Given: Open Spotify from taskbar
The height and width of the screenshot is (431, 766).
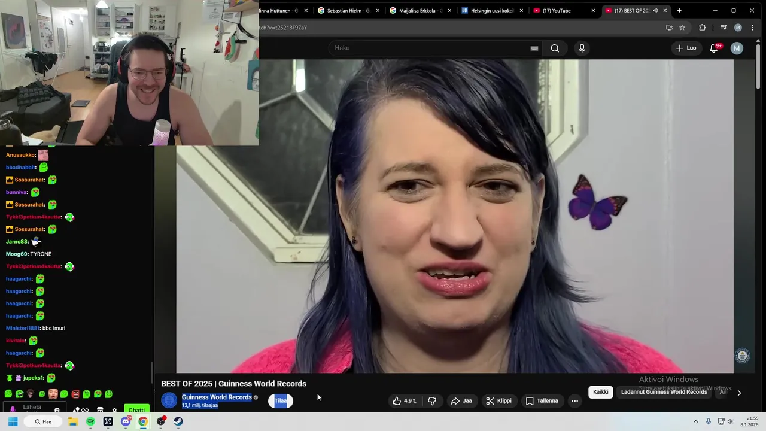Looking at the screenshot, I should tap(90, 421).
